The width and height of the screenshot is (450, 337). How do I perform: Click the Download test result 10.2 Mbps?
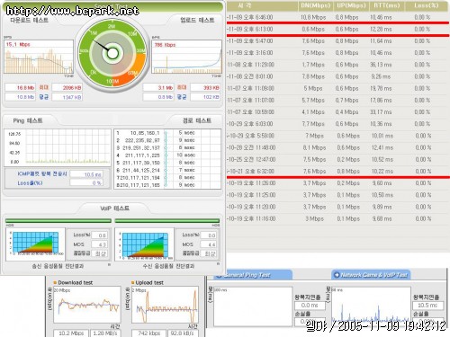[71, 333]
